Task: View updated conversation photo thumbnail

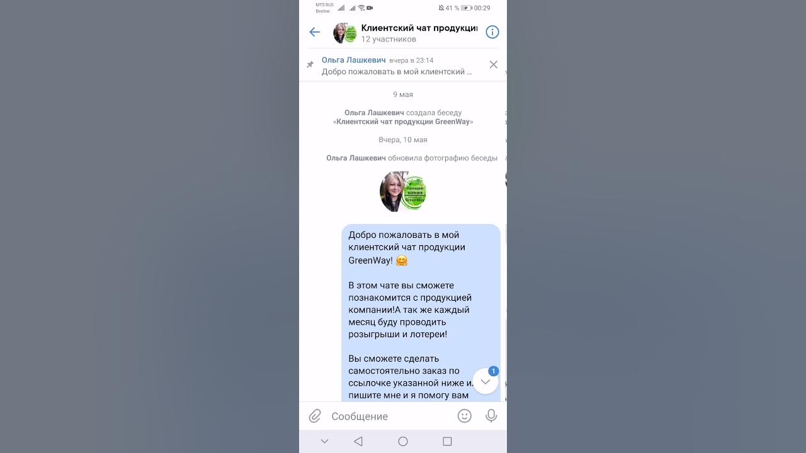Action: click(x=403, y=191)
